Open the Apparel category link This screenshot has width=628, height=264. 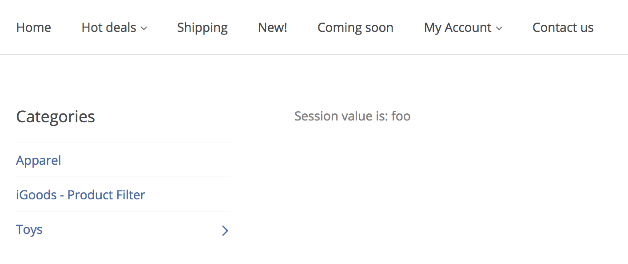pos(38,160)
